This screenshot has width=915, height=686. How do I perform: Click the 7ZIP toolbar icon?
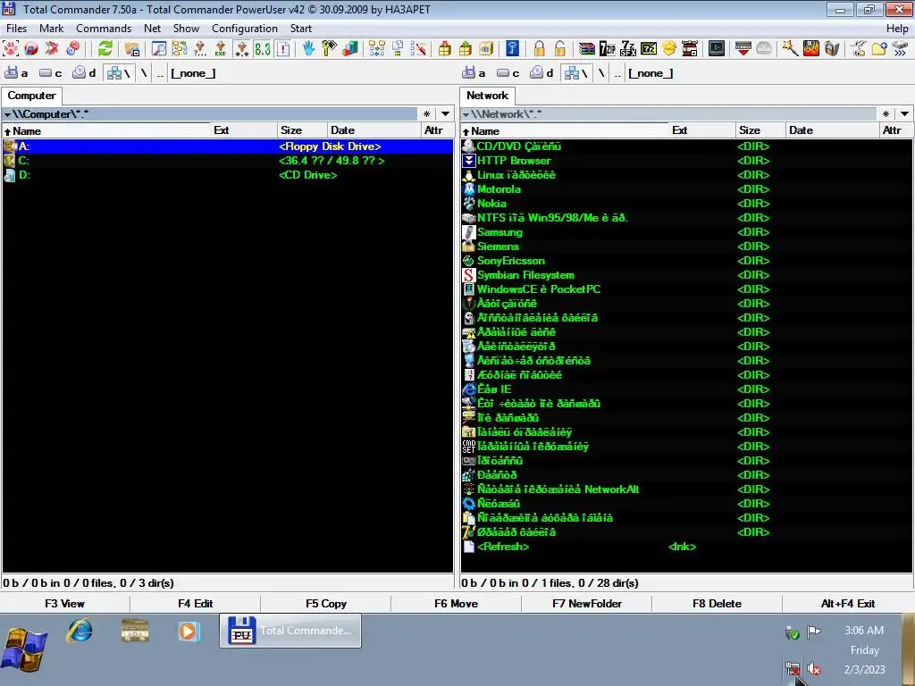pyautogui.click(x=608, y=49)
